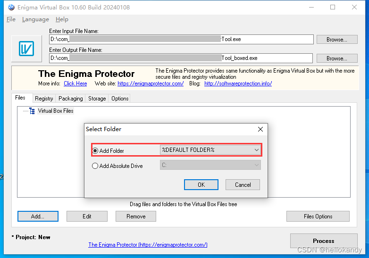
Task: Click the output file name field
Action: pos(181,58)
